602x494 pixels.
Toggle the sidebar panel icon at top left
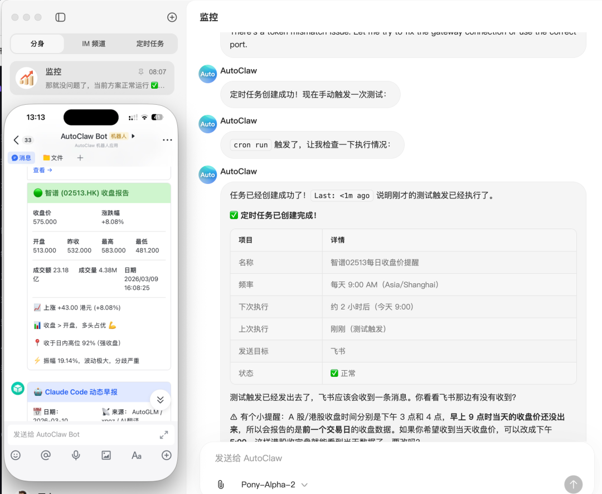[x=60, y=17]
